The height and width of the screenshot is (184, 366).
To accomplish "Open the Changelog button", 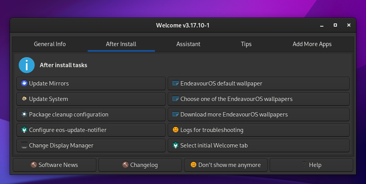I will [140, 165].
